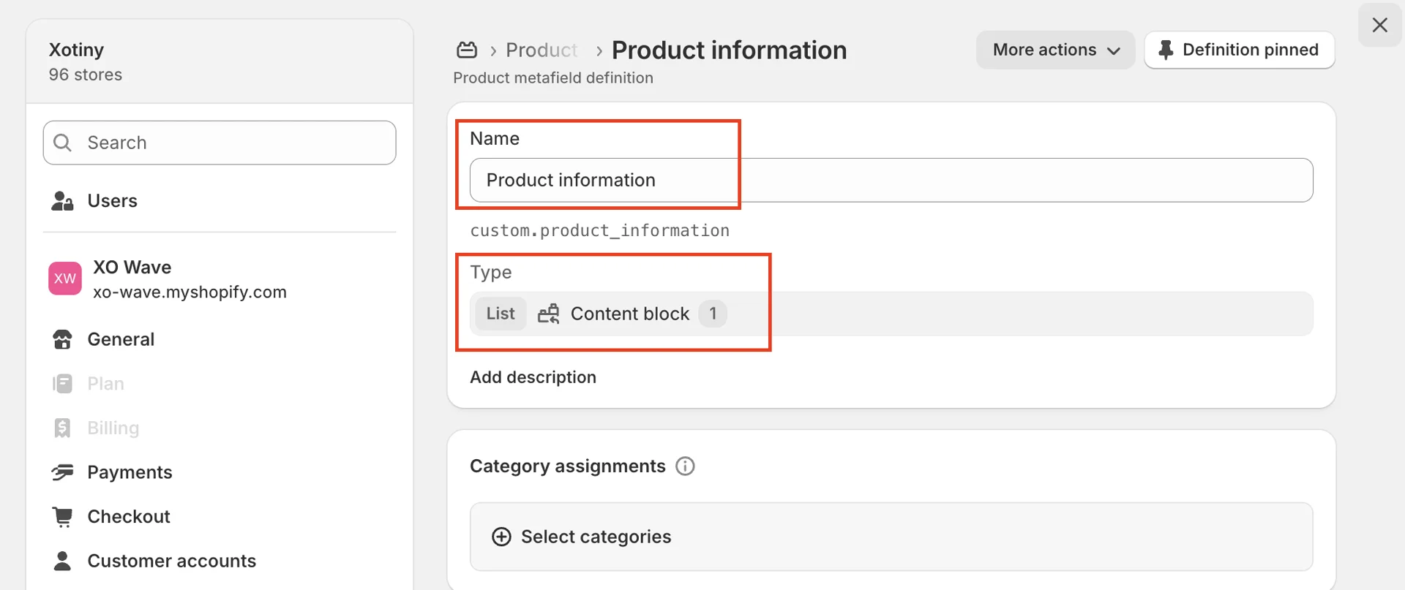Click the Billing receipt icon
Viewport: 1405px width, 590px height.
[63, 428]
